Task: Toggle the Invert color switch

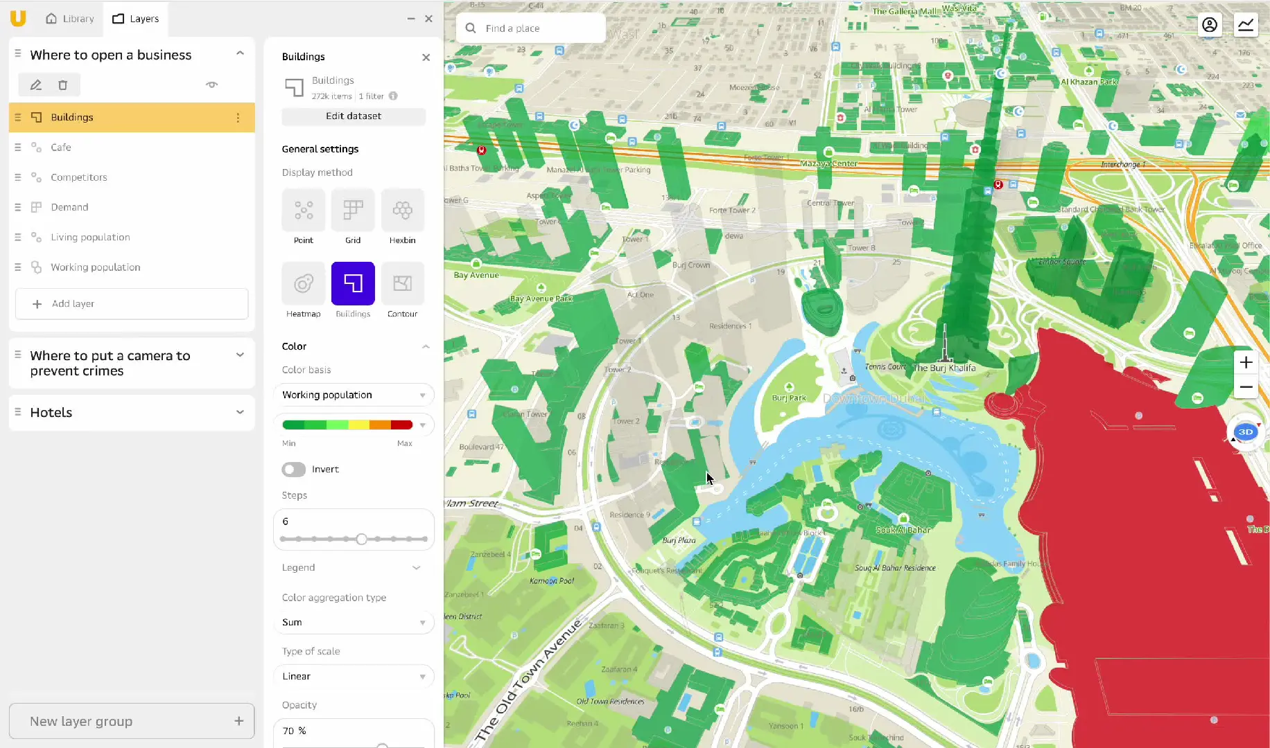Action: (293, 470)
